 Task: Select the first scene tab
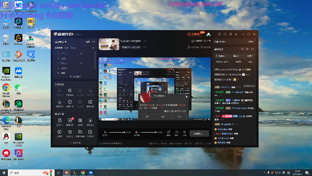coord(59,48)
